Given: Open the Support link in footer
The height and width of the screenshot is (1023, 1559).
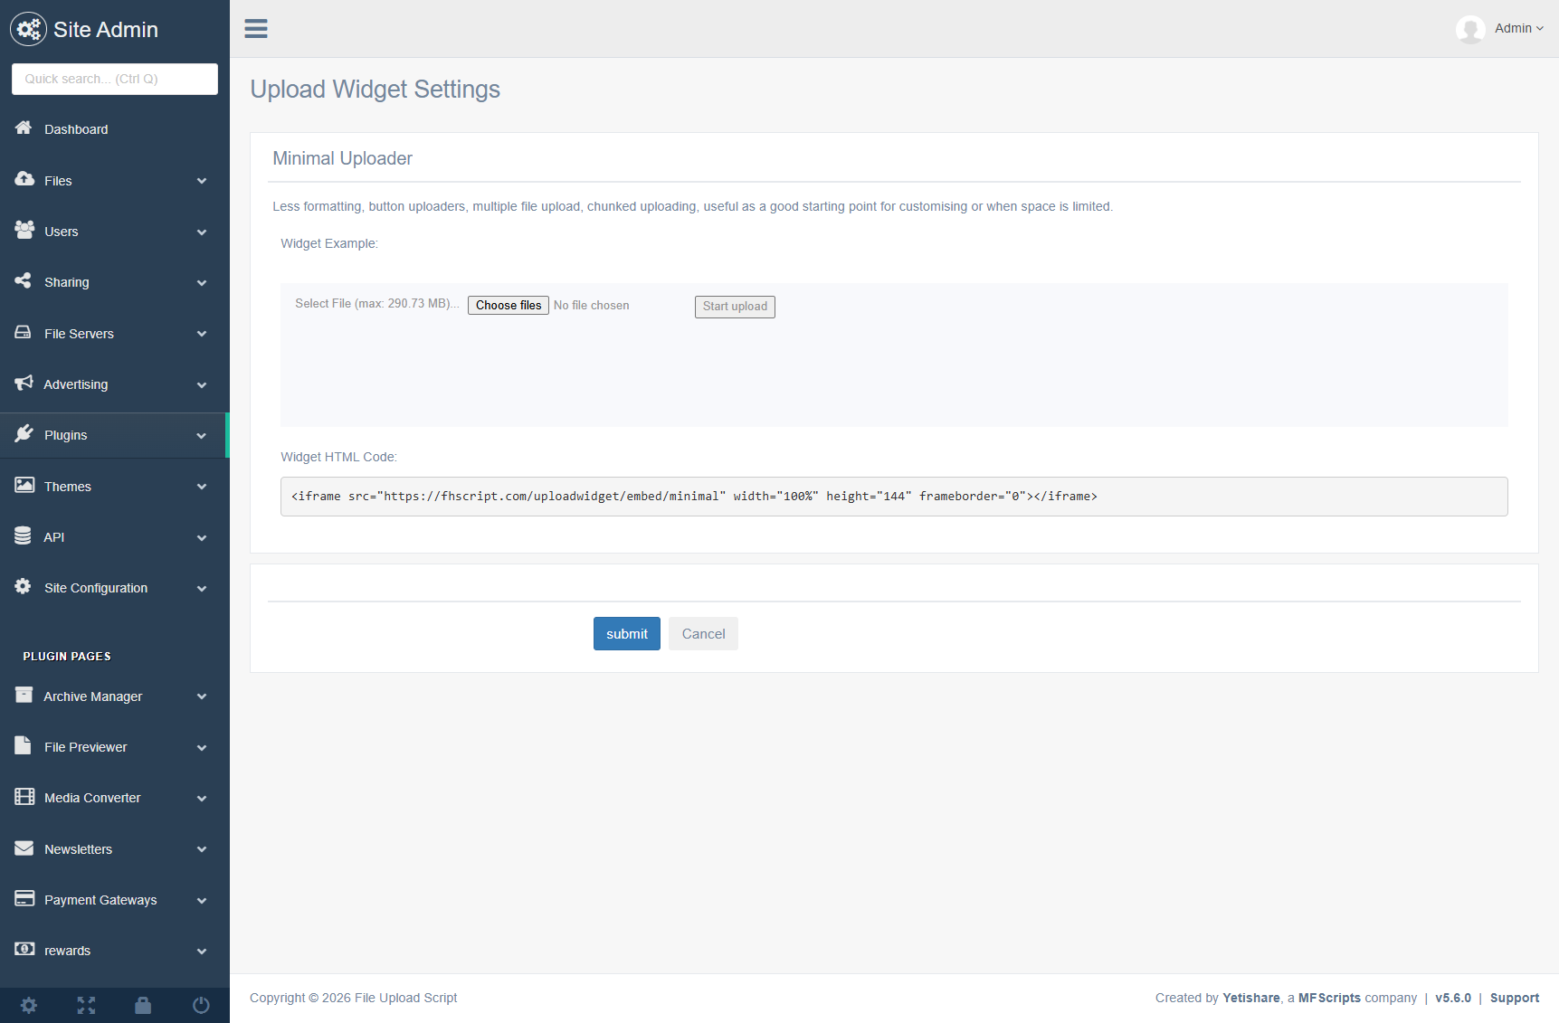Looking at the screenshot, I should (x=1514, y=998).
